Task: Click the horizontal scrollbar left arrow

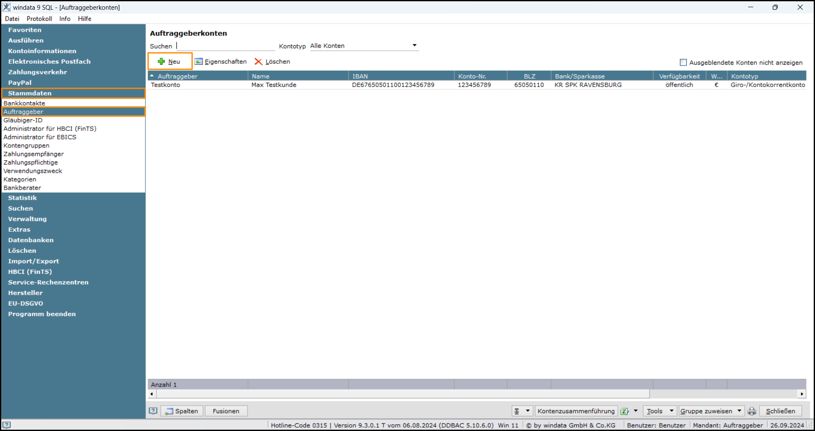Action: point(152,394)
